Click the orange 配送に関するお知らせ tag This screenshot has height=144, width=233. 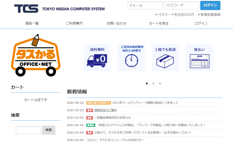[98, 103]
